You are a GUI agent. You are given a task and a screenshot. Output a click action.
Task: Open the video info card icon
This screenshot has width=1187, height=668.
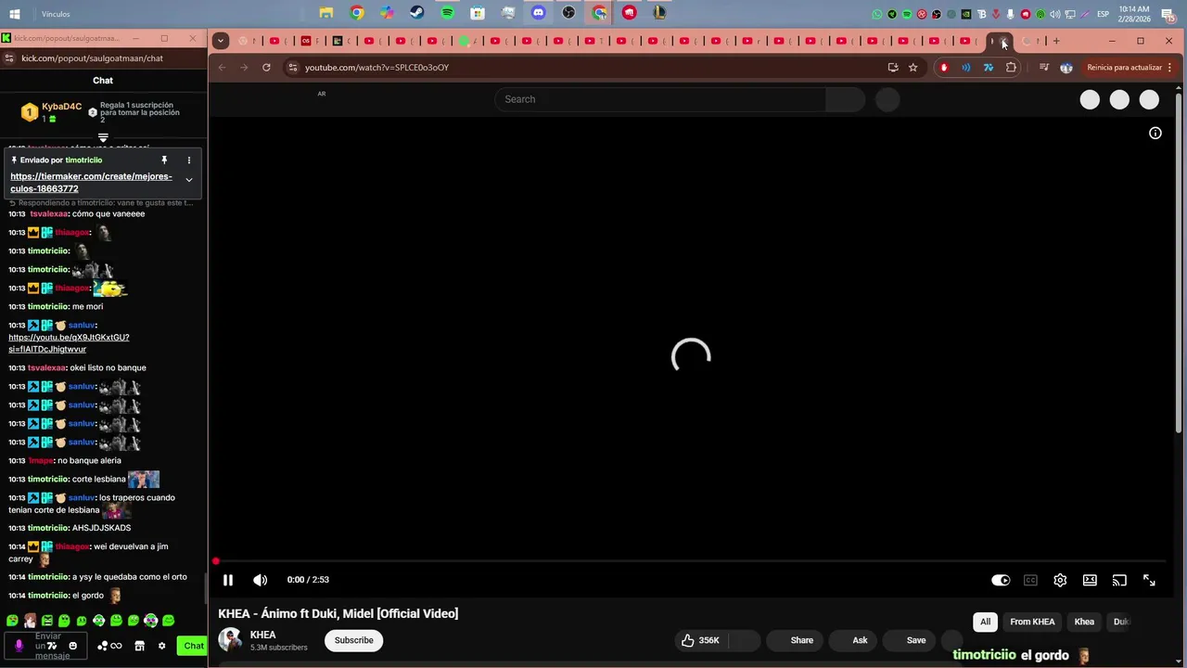1155,133
